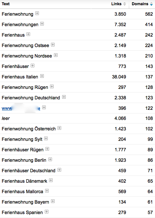Expand the Ferienwohnung row plus icon
Screen dimensions: 155x218
[37, 13]
